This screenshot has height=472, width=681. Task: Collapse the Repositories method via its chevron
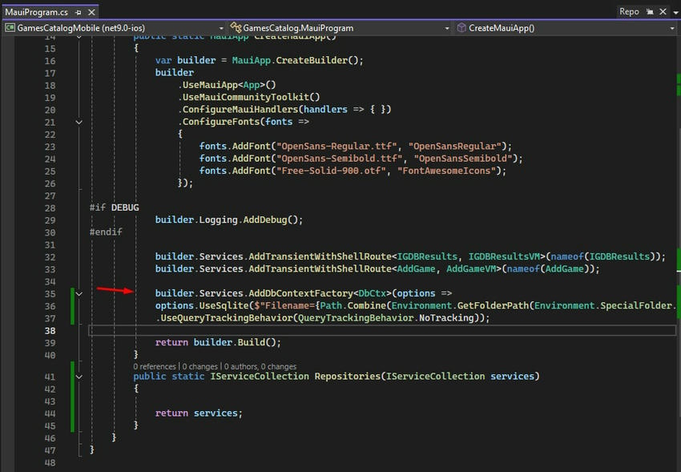click(78, 377)
